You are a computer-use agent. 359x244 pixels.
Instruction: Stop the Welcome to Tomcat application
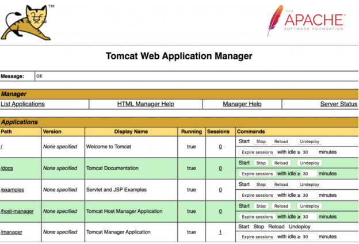coord(261,142)
